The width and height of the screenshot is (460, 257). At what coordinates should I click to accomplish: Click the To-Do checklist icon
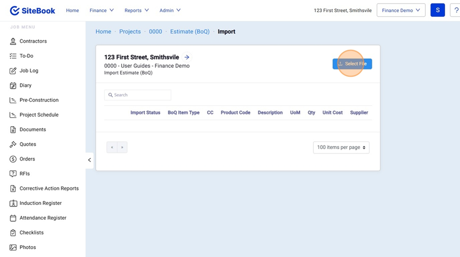pos(13,56)
